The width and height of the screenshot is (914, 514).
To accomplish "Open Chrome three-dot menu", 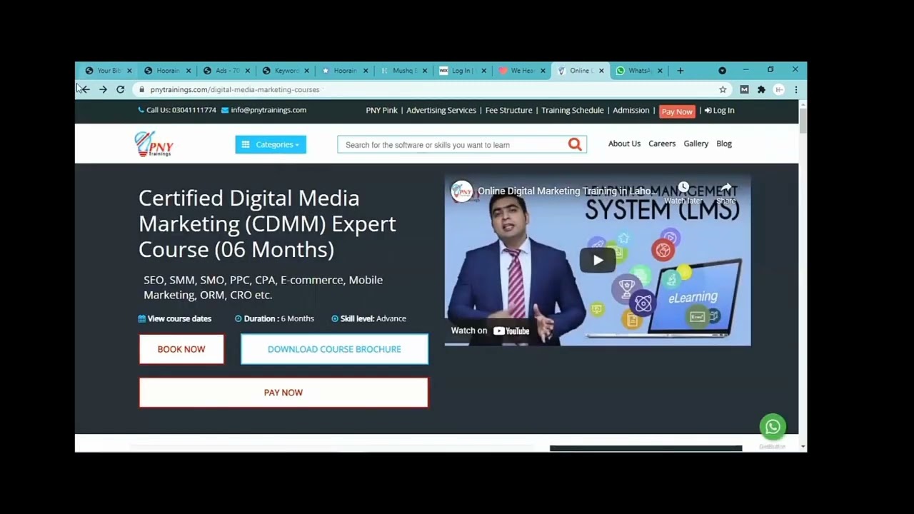I will click(796, 90).
